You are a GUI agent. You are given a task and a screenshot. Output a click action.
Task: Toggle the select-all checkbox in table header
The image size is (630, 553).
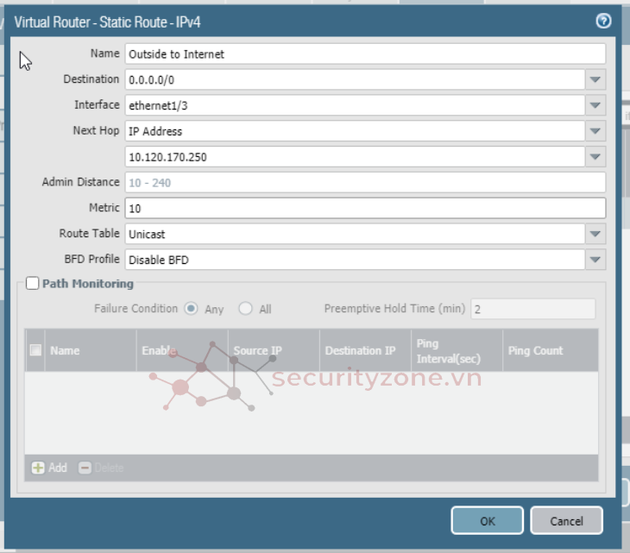35,350
